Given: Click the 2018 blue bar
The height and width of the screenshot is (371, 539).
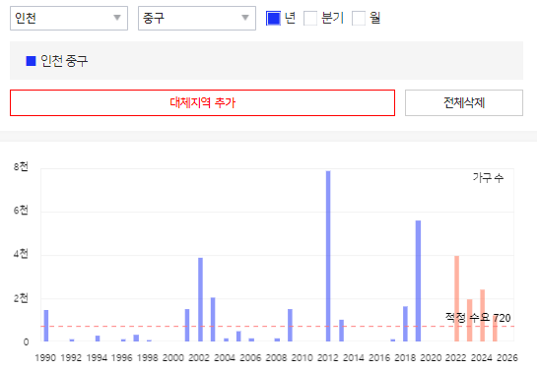Looking at the screenshot, I should pos(405,324).
